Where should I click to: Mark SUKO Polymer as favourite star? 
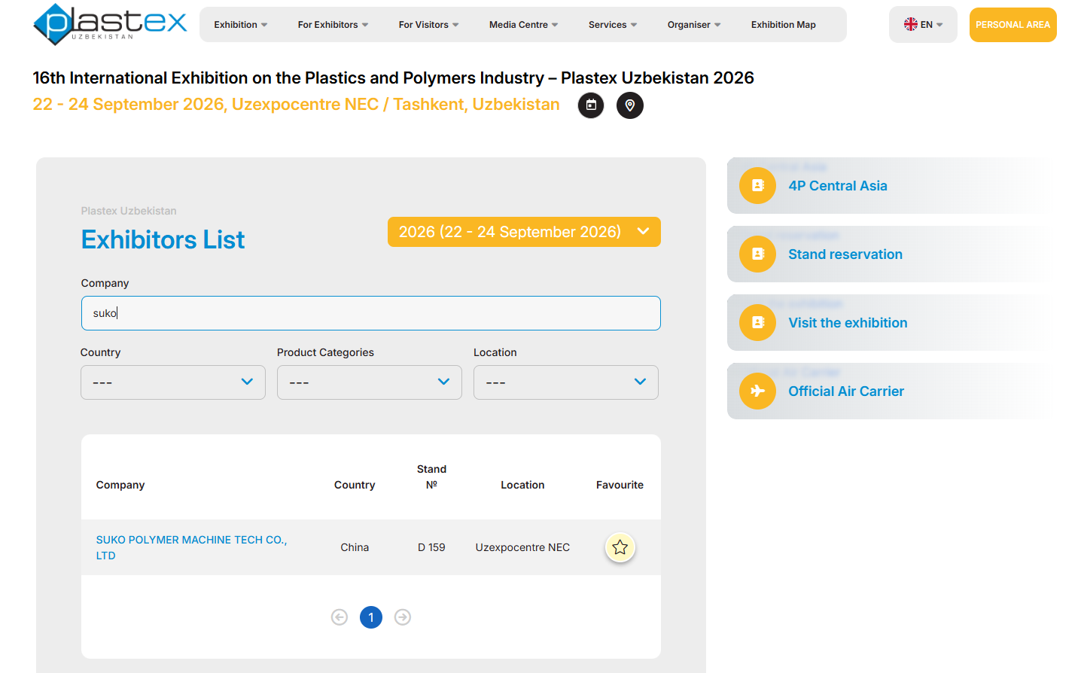(x=620, y=547)
